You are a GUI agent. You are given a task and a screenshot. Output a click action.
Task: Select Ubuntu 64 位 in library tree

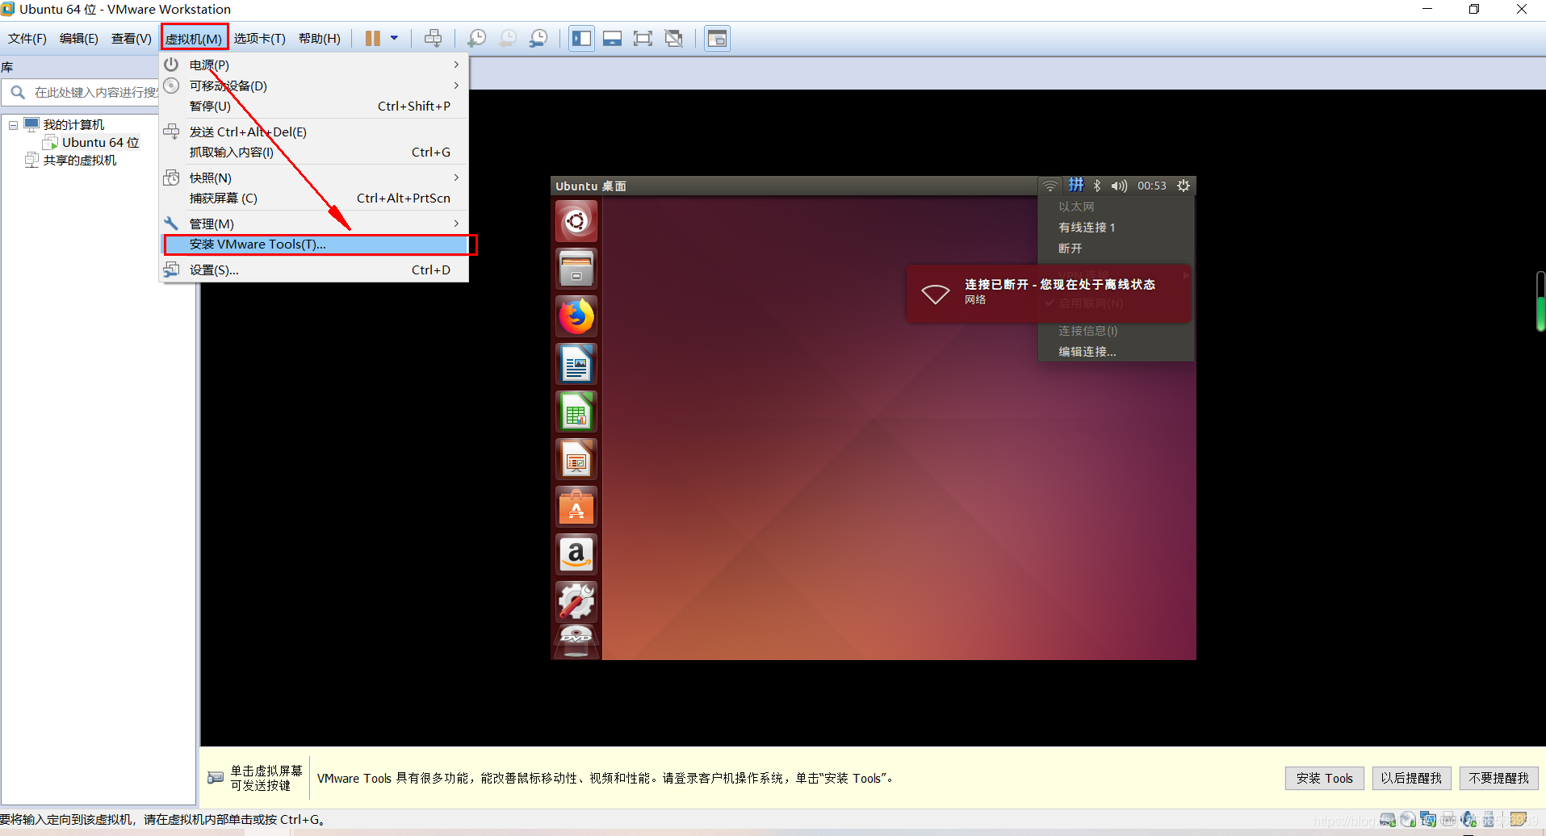100,142
